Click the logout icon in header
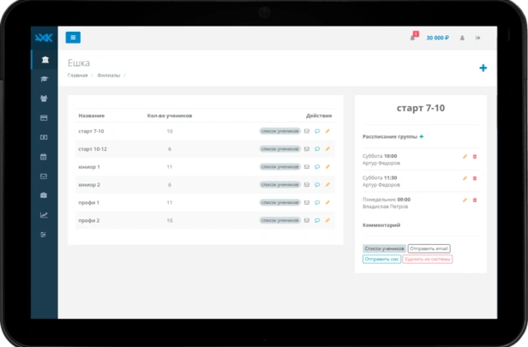 (x=478, y=38)
